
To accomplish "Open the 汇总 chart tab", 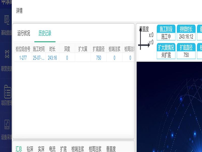I will [19, 149].
